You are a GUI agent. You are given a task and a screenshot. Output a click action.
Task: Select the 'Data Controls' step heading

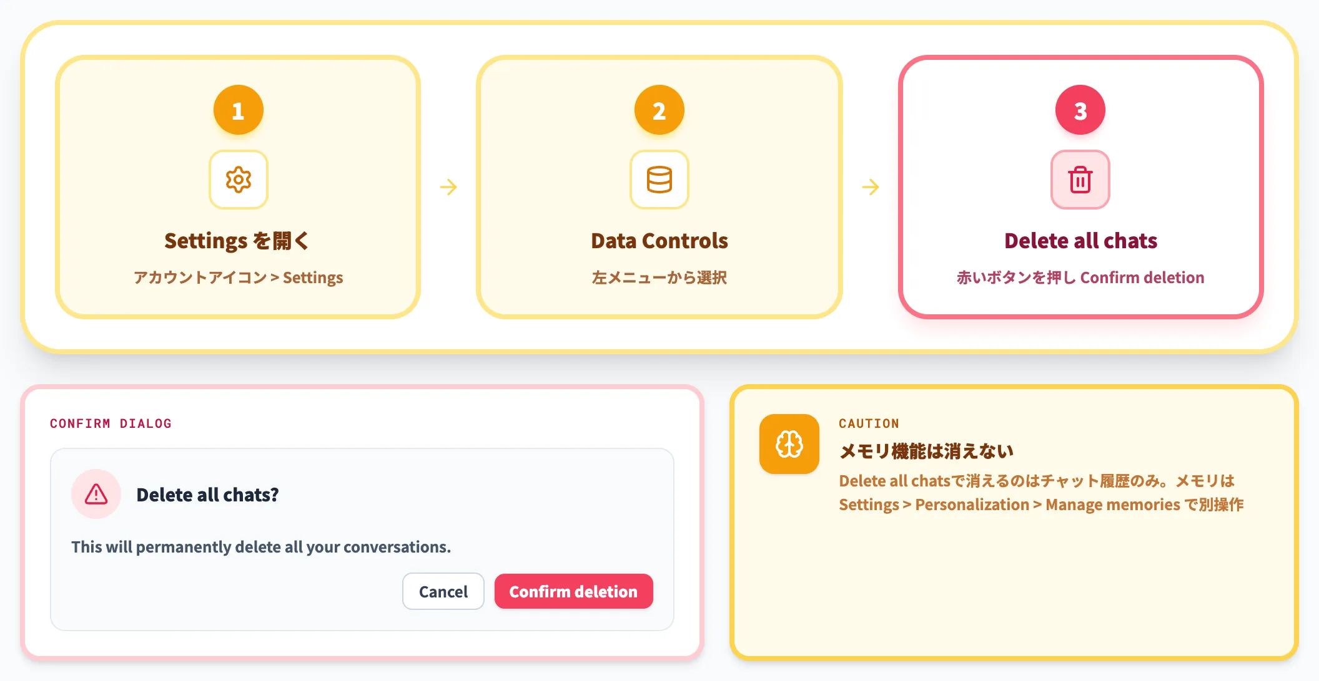659,241
